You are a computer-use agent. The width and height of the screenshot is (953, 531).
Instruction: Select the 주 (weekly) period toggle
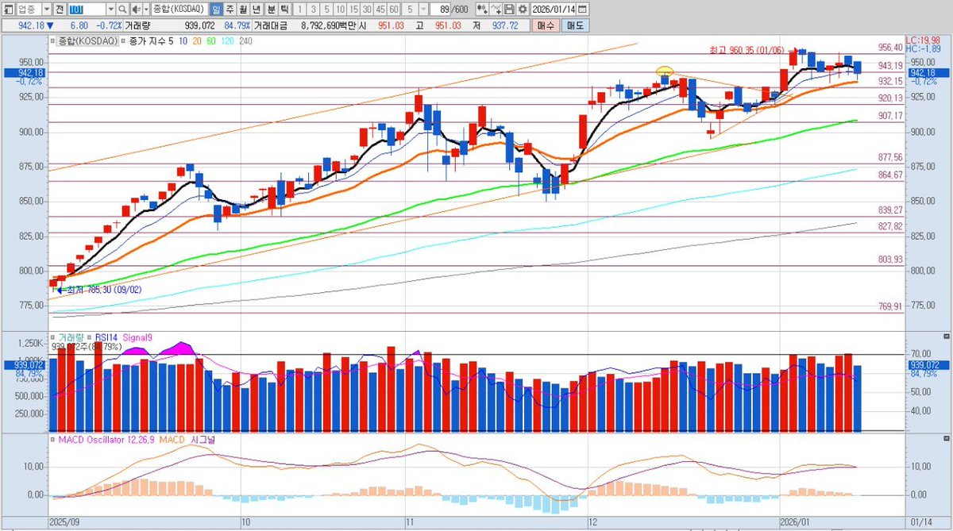pos(230,10)
